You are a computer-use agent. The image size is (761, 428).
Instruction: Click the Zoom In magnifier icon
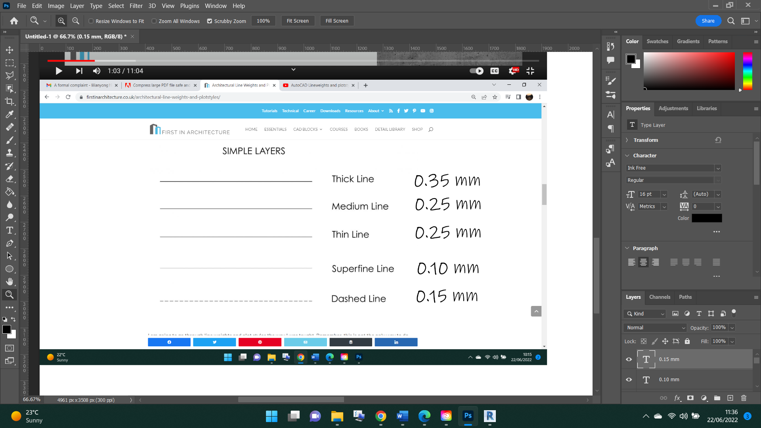[x=61, y=21]
